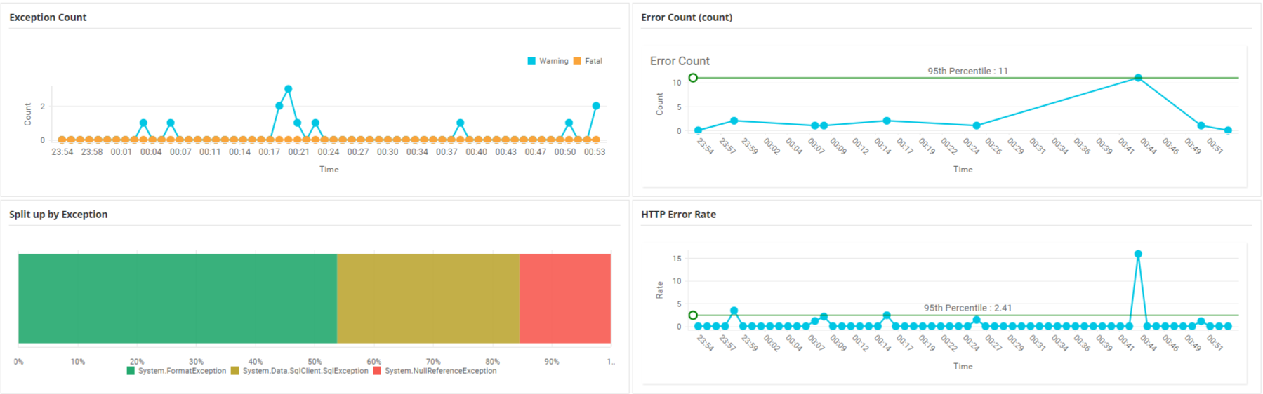Image resolution: width=1263 pixels, height=394 pixels.
Task: Toggle System.Data.SqlClient.SqlException legend entry
Action: [x=300, y=371]
